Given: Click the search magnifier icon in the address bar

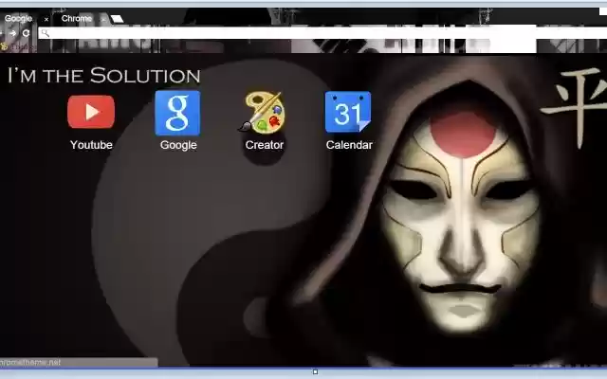Looking at the screenshot, I should pyautogui.click(x=46, y=33).
